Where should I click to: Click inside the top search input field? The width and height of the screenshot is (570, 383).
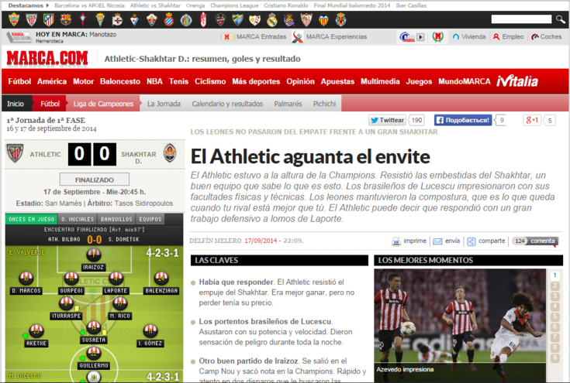(521, 19)
